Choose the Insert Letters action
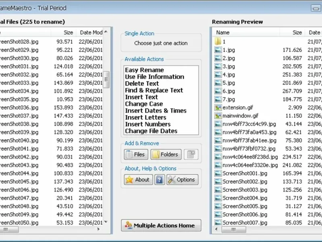 (x=146, y=117)
